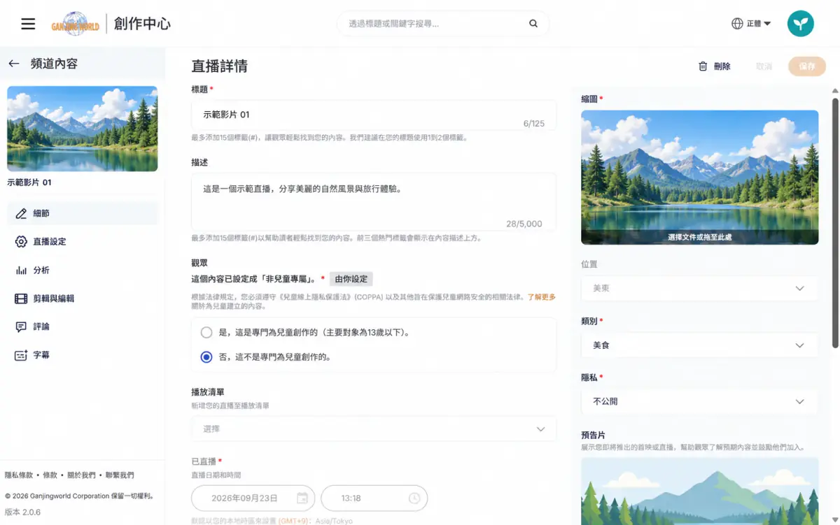Open the 分析 sidebar item

tap(83, 270)
